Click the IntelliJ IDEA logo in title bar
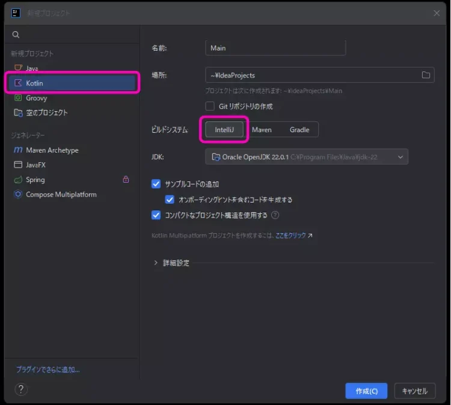This screenshot has height=405, width=451. tap(16, 13)
